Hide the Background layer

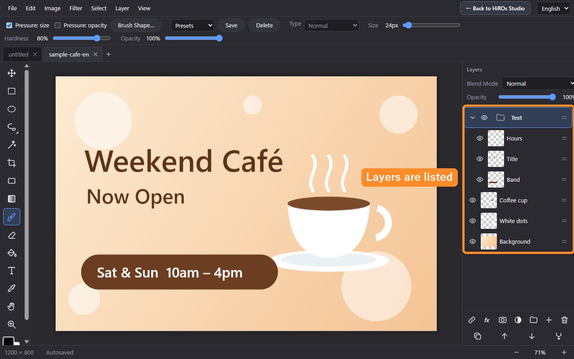(x=472, y=241)
